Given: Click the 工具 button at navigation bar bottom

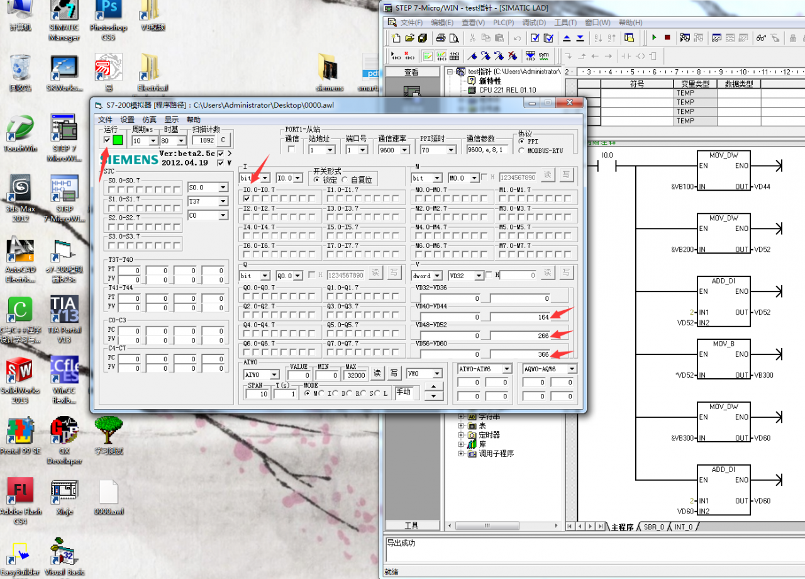Looking at the screenshot, I should 411,526.
